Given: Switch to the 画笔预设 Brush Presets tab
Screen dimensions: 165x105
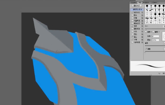Looking at the screenshot, I should coord(146,3).
